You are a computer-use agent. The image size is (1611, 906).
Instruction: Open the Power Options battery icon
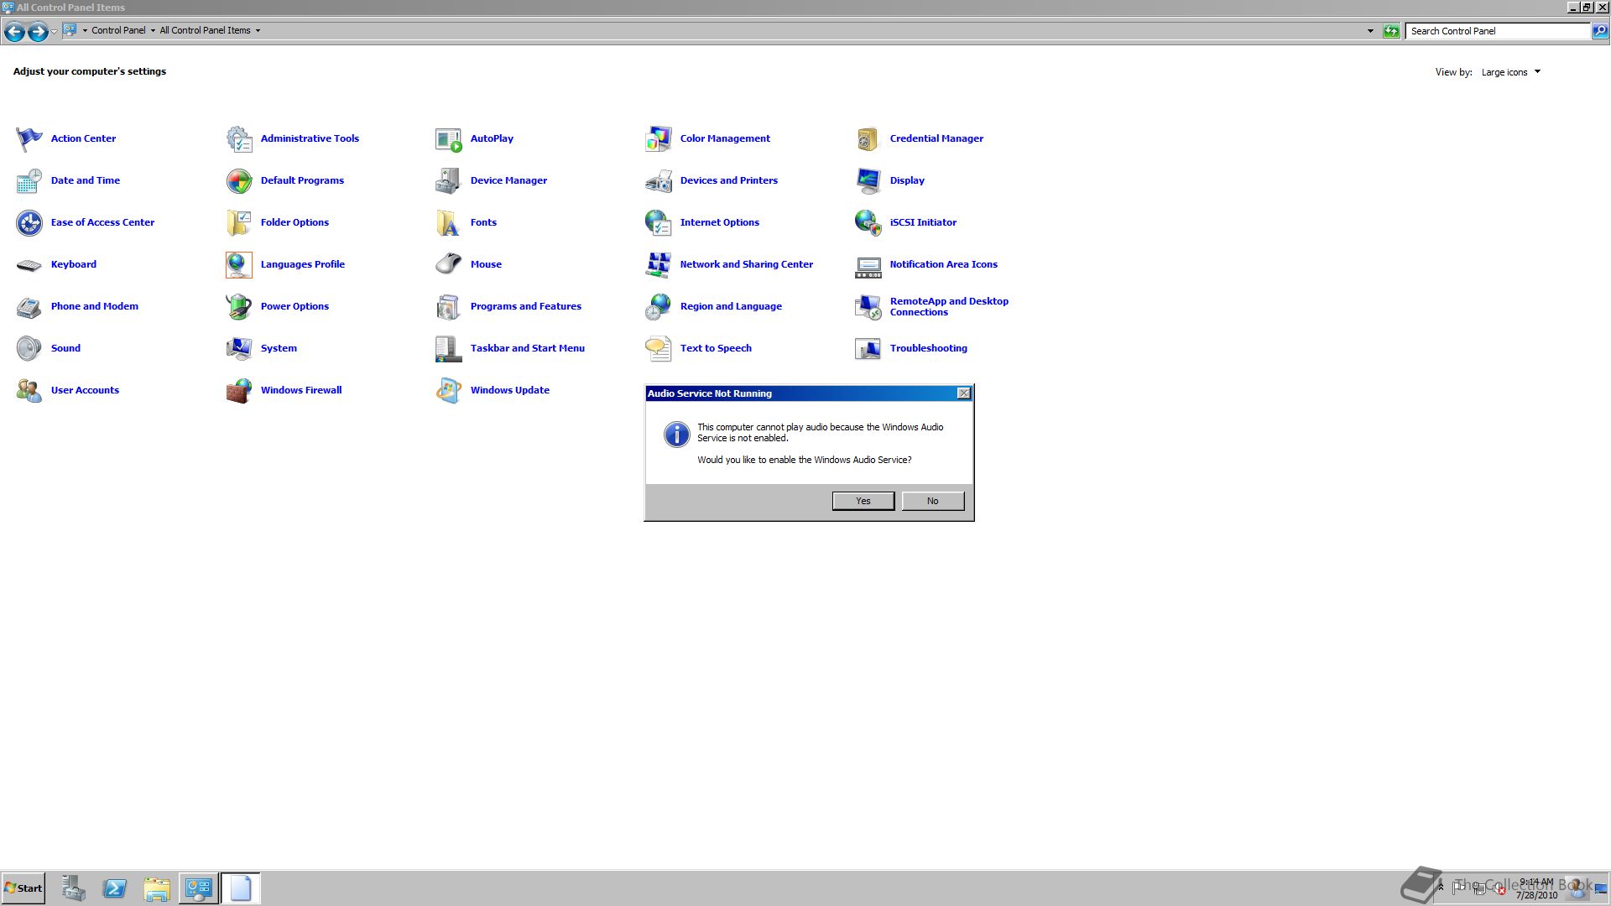[239, 306]
